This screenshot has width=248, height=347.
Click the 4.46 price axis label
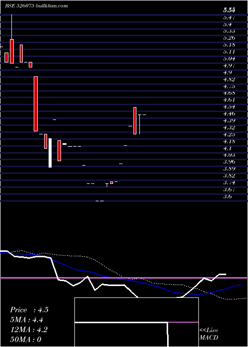229,114
